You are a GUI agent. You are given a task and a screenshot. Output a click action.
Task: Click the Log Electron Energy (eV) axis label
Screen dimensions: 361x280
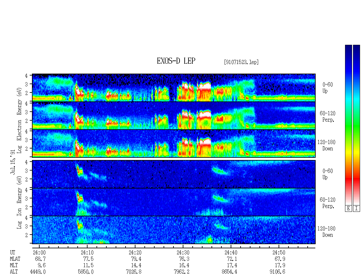pyautogui.click(x=19, y=120)
